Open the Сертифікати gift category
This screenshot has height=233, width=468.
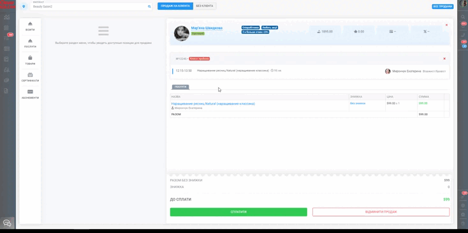click(30, 77)
